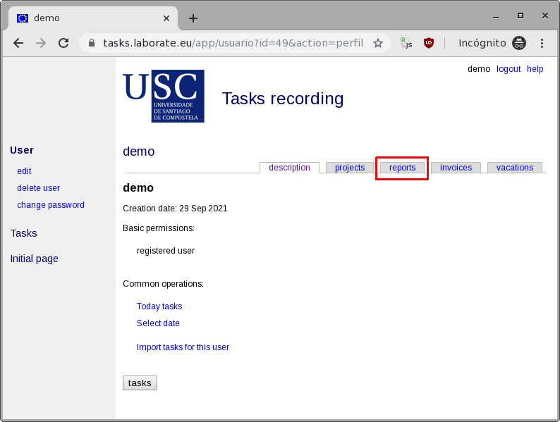560x422 pixels.
Task: Click the JS extension icon
Action: (406, 43)
